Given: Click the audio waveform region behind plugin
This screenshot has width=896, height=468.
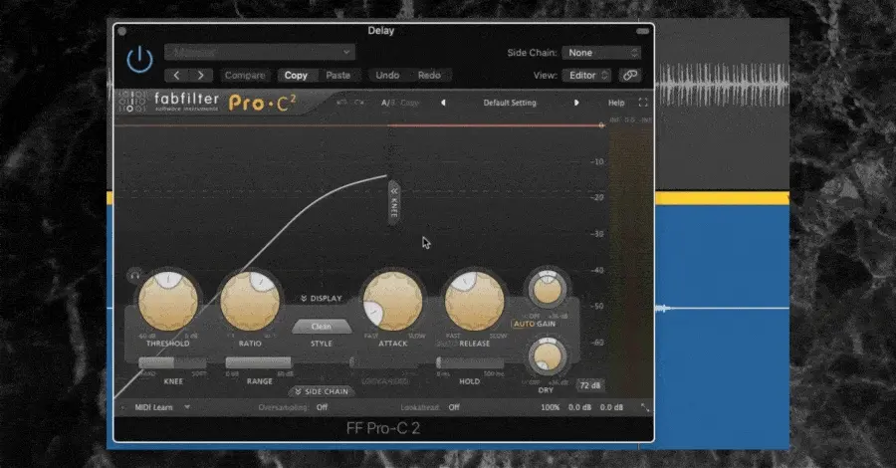Looking at the screenshot, I should click(723, 86).
